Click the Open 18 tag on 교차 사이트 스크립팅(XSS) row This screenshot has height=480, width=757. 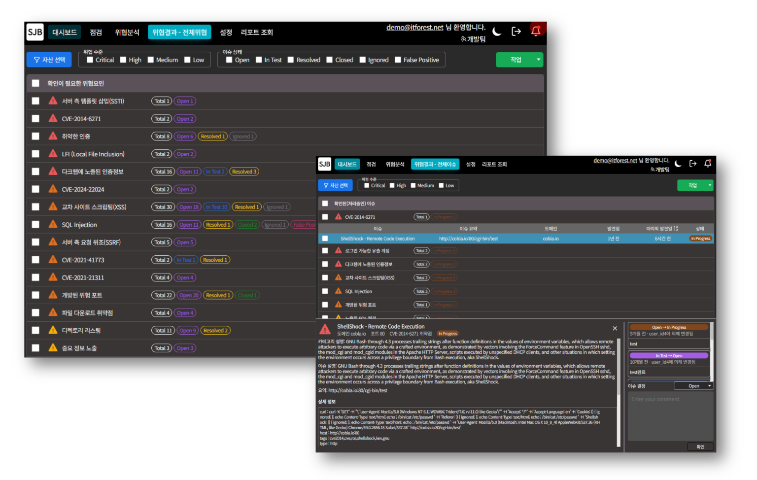pos(189,207)
